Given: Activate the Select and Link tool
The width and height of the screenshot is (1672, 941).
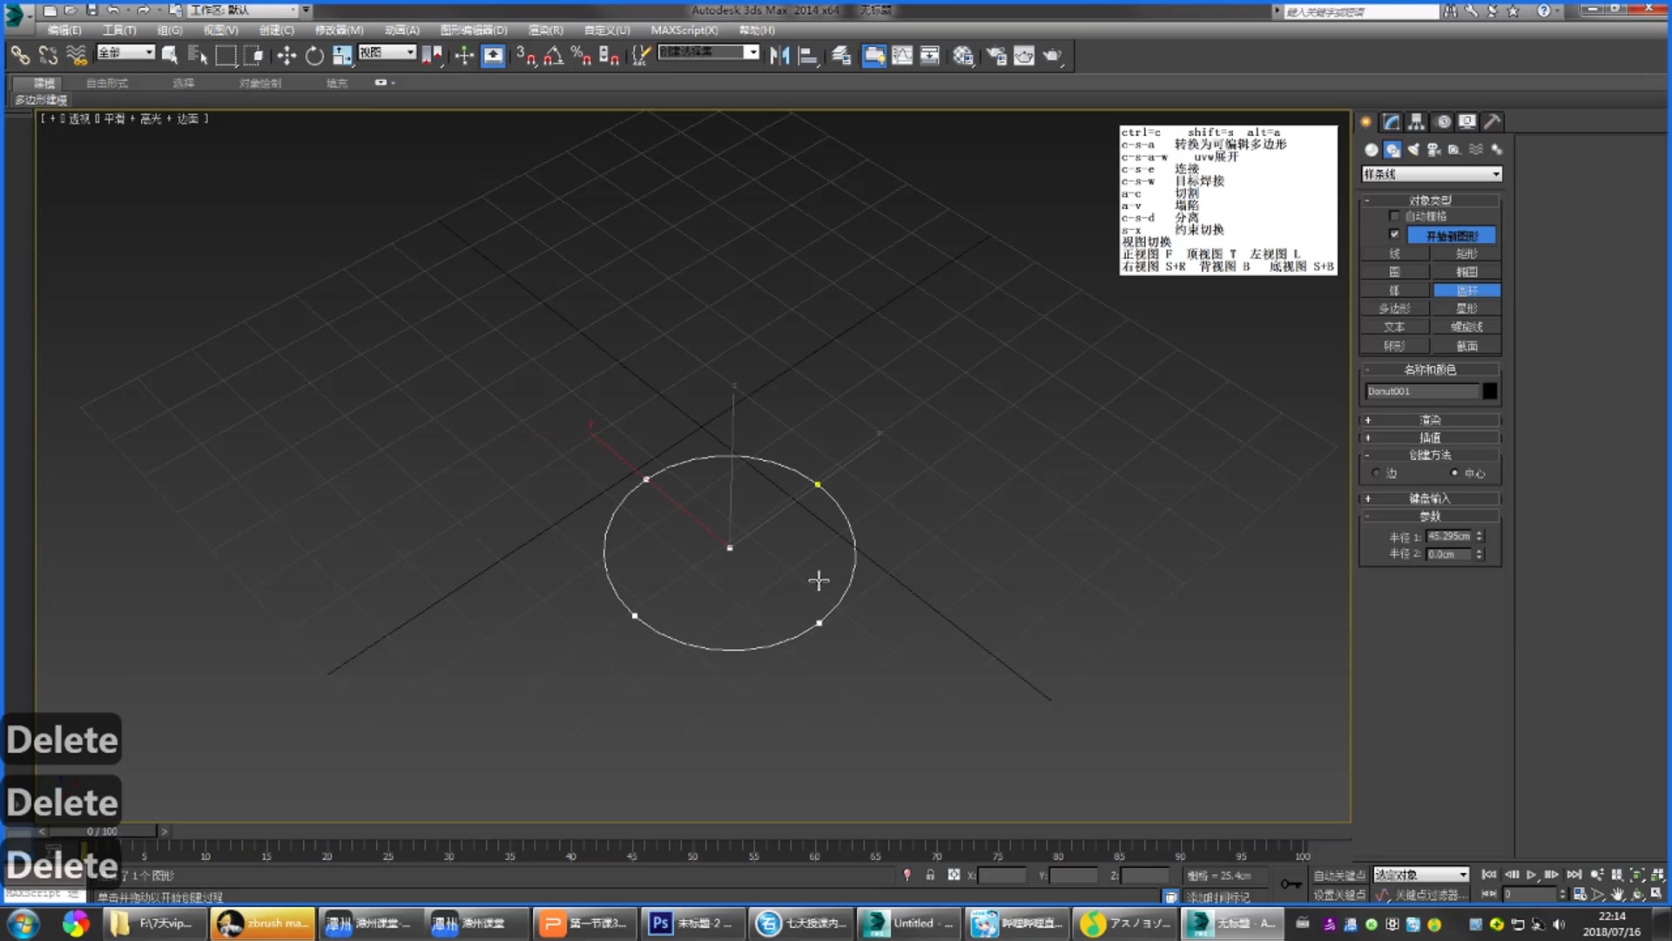Looking at the screenshot, I should (x=20, y=55).
